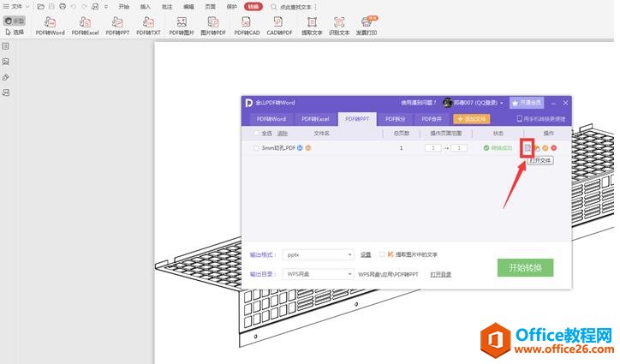Click the undo arrow in quick toolbar

(74, 7)
